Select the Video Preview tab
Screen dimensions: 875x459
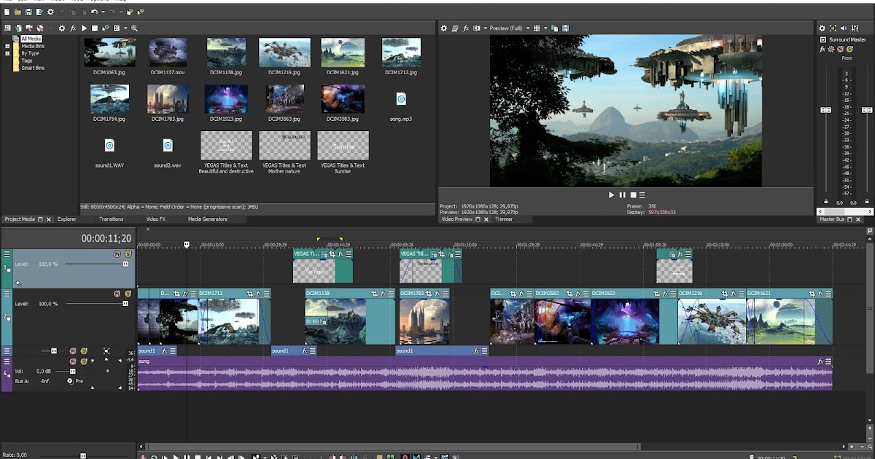(x=457, y=219)
